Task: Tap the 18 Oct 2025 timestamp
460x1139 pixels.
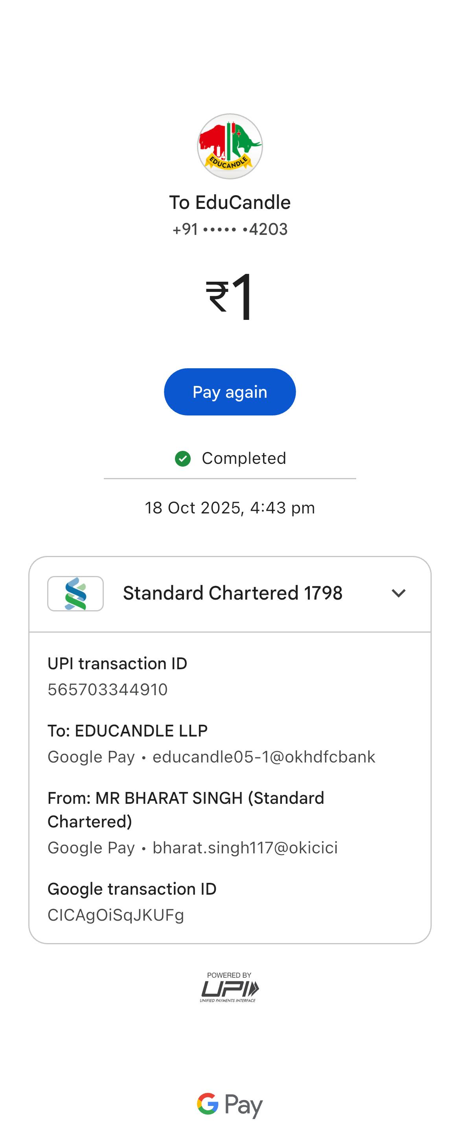Action: (230, 508)
